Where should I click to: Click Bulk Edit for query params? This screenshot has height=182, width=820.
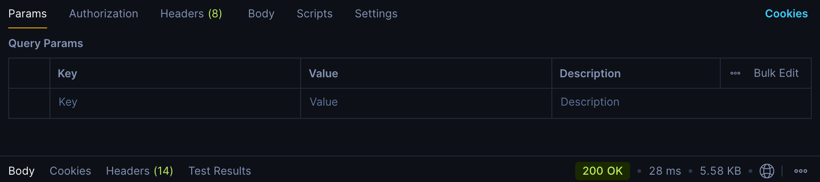coord(776,73)
